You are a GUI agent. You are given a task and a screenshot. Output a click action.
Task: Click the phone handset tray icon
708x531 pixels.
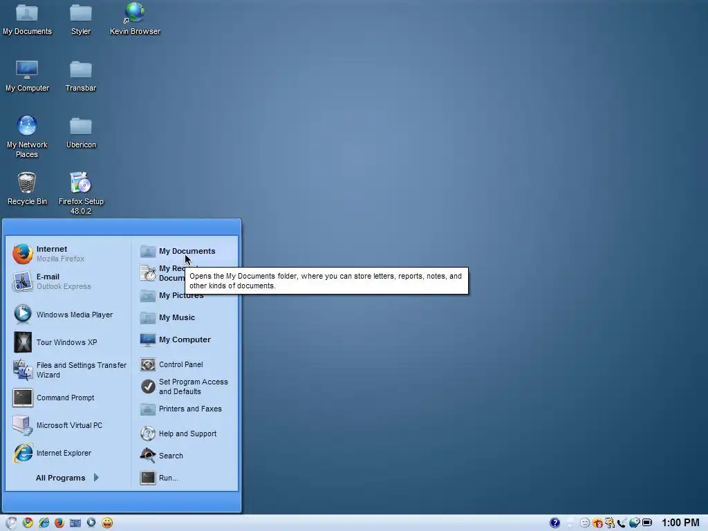pyautogui.click(x=622, y=523)
